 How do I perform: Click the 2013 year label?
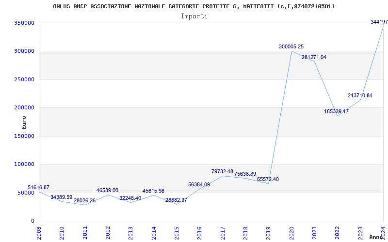pyautogui.click(x=131, y=233)
